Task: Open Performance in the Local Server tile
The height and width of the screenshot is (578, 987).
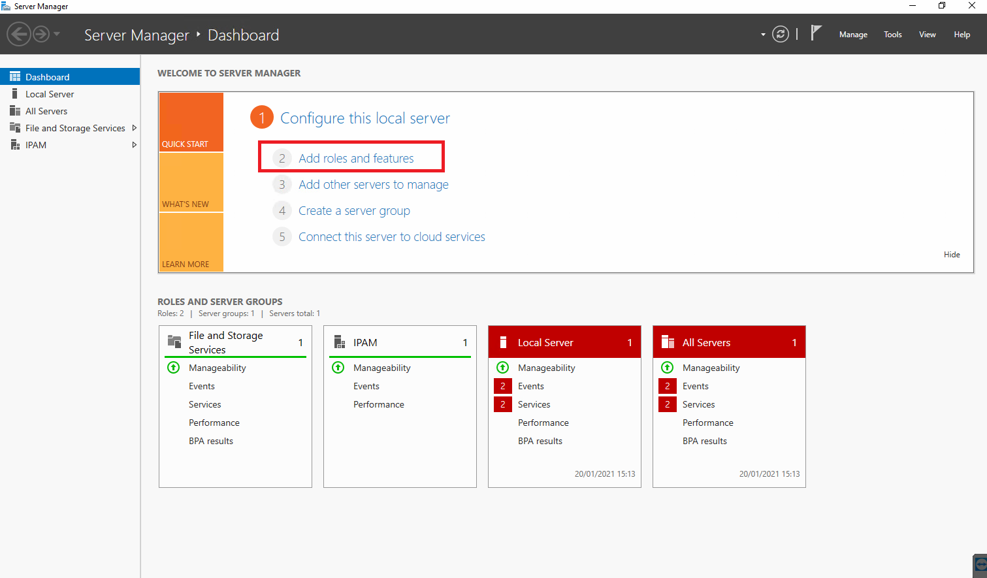Action: [x=543, y=423]
